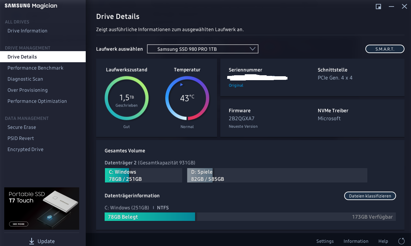Select the C: Windows partition bar
This screenshot has width=411, height=246.
pos(143,175)
